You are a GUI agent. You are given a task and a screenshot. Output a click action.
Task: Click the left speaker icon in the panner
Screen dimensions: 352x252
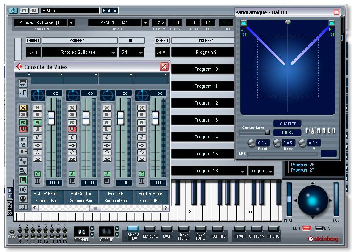pos(244,23)
